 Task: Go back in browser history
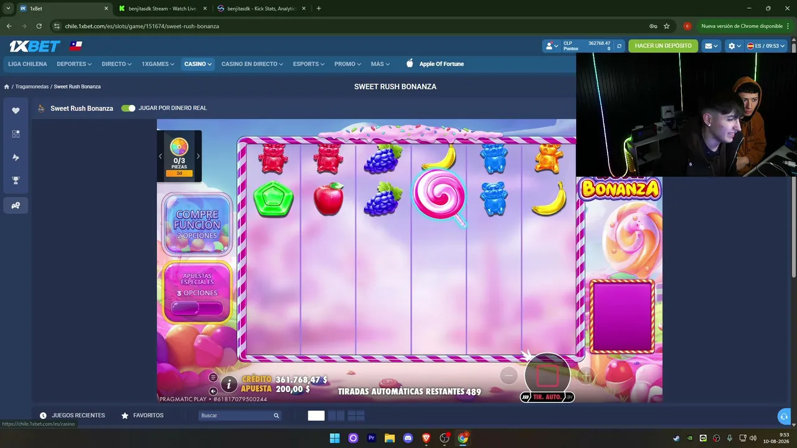[9, 26]
